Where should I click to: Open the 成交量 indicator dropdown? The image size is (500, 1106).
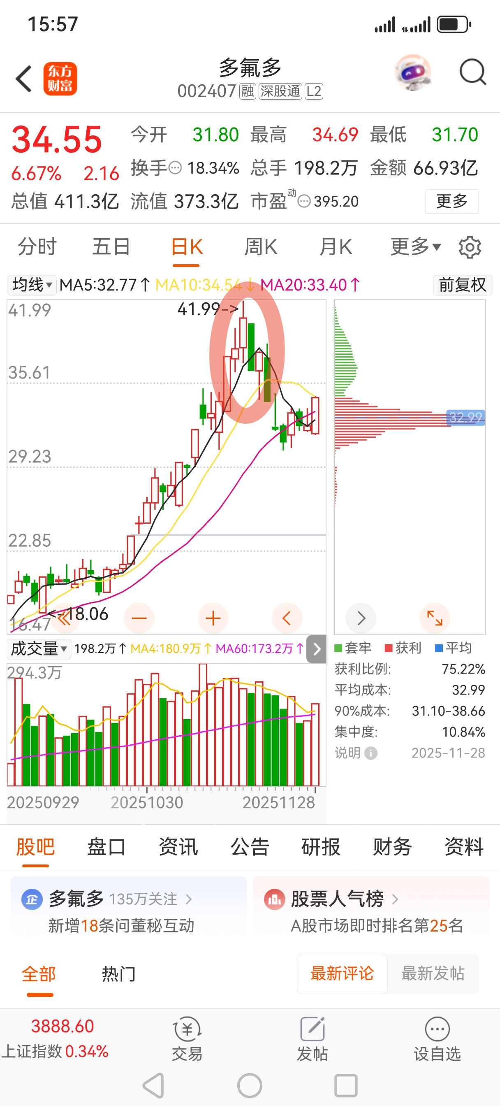39,648
